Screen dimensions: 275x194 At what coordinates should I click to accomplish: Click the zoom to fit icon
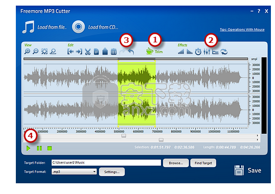point(44,52)
